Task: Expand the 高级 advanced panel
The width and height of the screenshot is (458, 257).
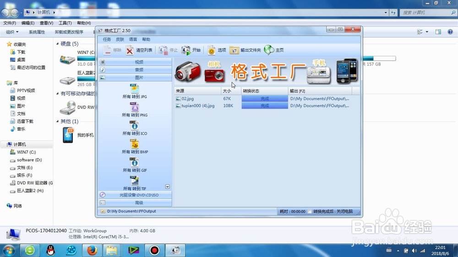Action: tap(135, 203)
